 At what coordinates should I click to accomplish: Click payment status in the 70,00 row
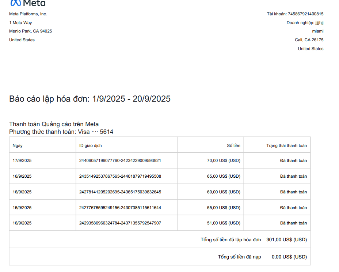[293, 160]
